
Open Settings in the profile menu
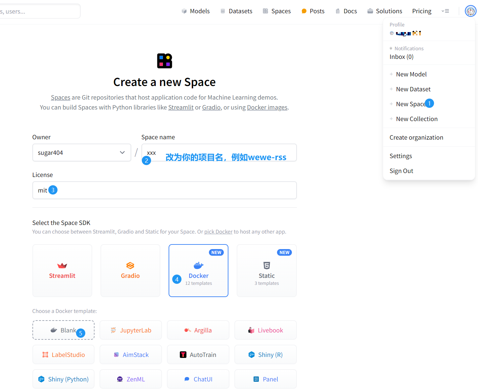pyautogui.click(x=401, y=156)
